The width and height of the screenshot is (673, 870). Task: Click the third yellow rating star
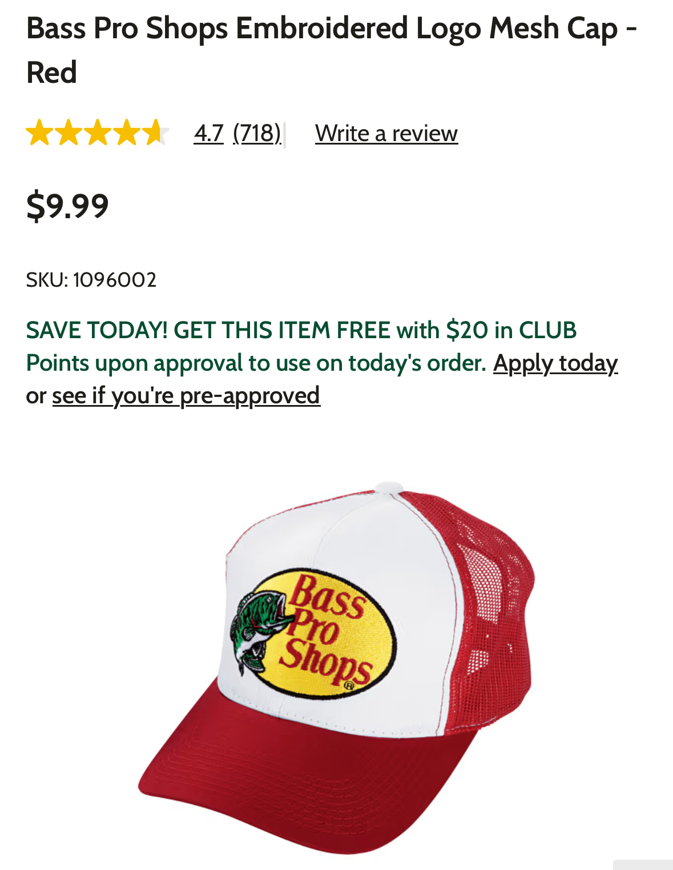(x=98, y=133)
